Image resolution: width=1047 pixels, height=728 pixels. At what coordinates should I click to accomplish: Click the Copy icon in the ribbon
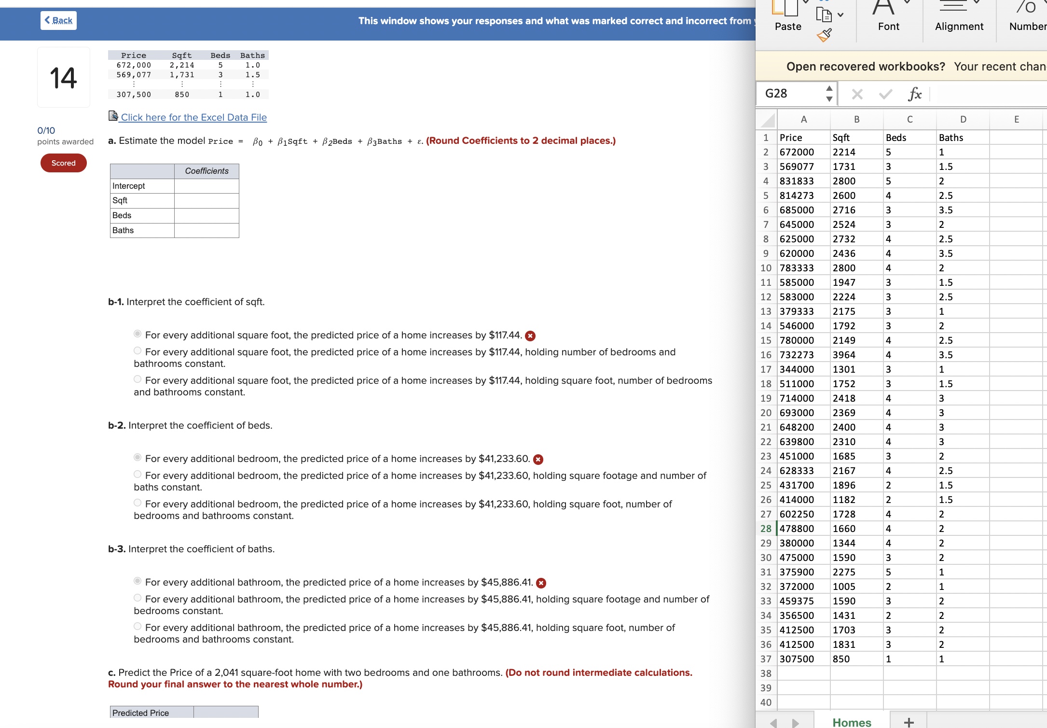tap(824, 15)
